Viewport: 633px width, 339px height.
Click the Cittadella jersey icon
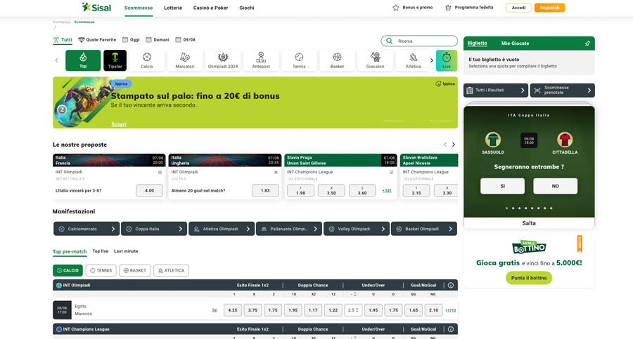[x=565, y=140]
